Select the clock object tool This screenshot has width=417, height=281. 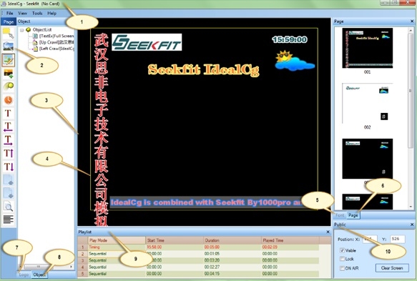[9, 100]
